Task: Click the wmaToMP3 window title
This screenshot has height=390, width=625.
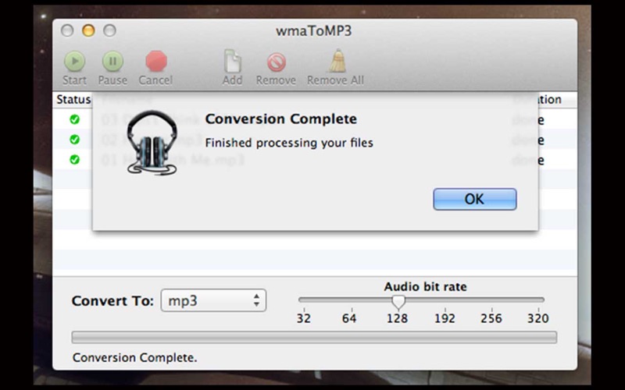Action: pyautogui.click(x=314, y=30)
